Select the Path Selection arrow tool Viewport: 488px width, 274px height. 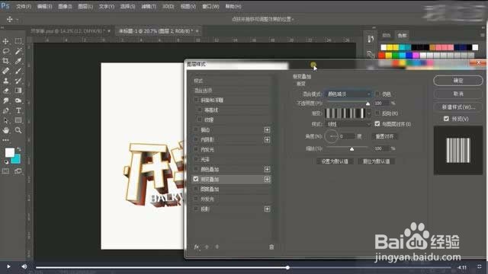(5, 120)
